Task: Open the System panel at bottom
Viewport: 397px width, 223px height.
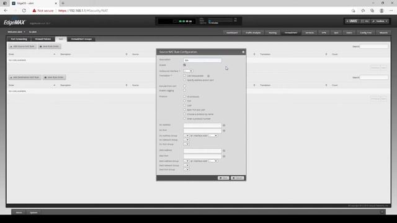Action: click(x=33, y=212)
